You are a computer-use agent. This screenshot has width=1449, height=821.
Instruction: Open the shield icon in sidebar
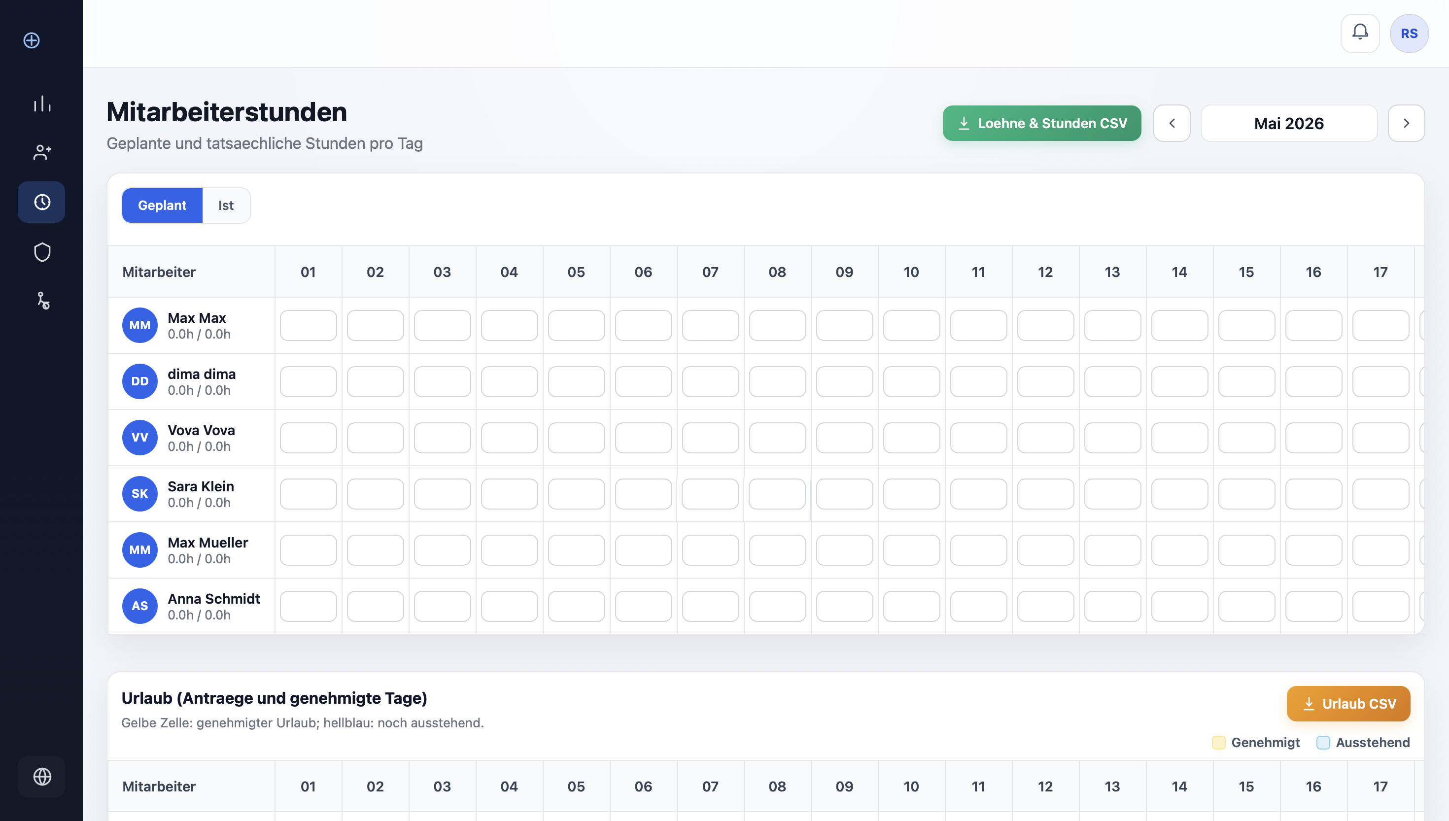(42, 252)
